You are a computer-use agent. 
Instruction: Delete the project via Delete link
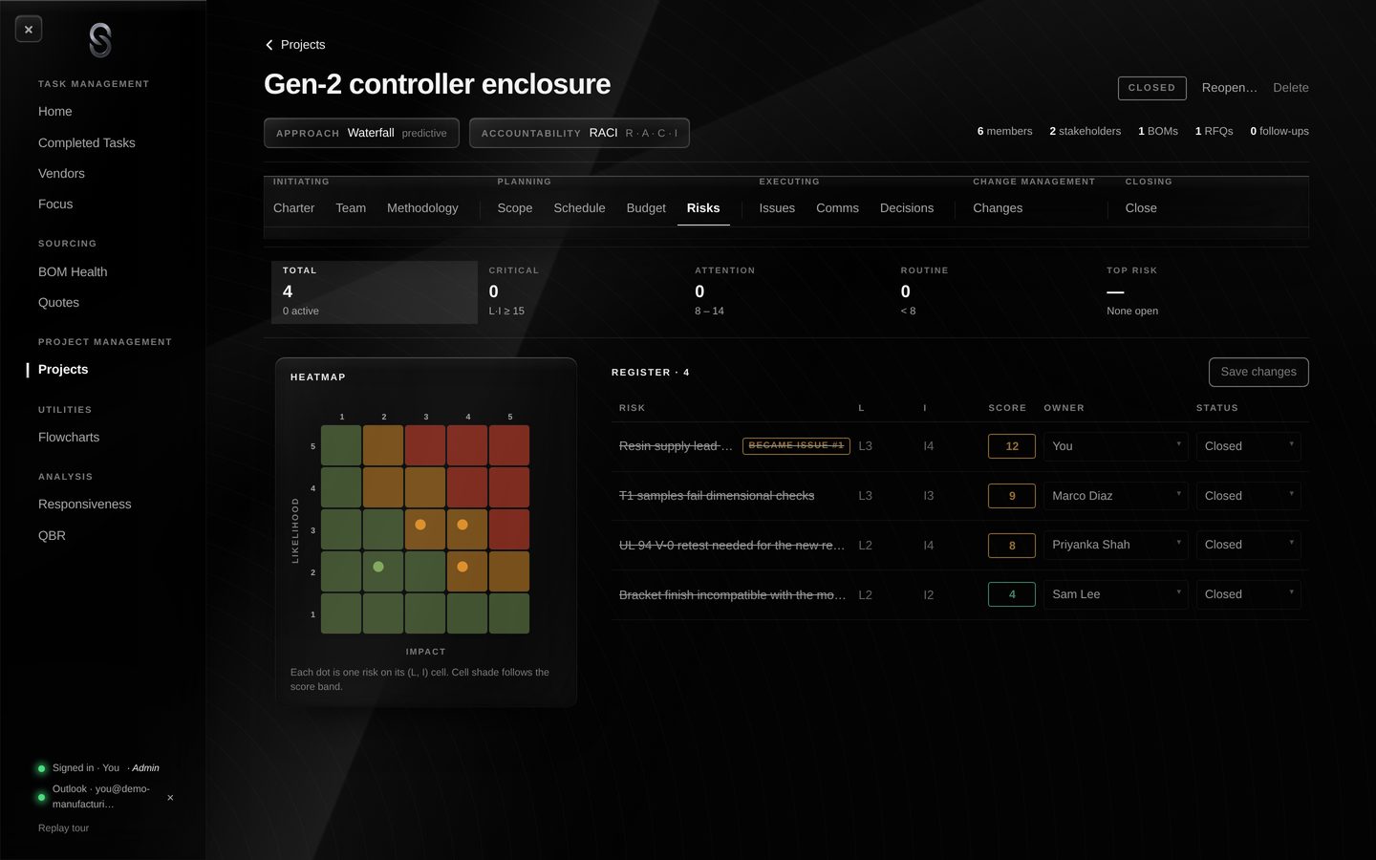click(1291, 88)
